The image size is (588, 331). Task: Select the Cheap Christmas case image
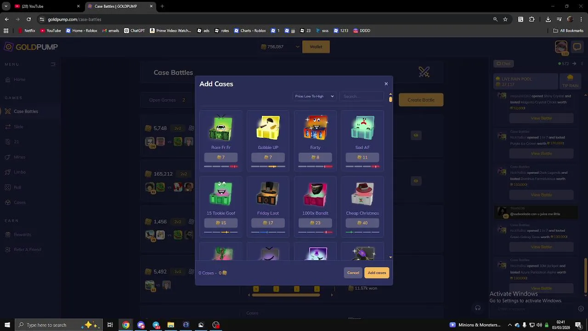pos(362,194)
